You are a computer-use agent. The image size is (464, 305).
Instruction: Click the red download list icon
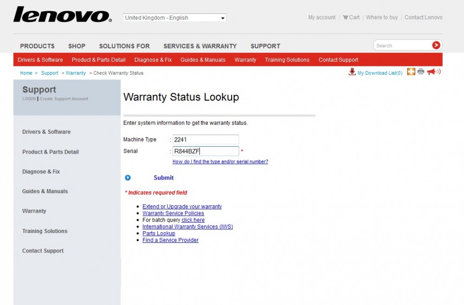tap(352, 71)
